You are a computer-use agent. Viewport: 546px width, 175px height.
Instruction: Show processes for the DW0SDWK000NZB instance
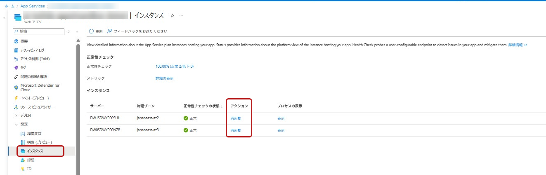pyautogui.click(x=281, y=130)
